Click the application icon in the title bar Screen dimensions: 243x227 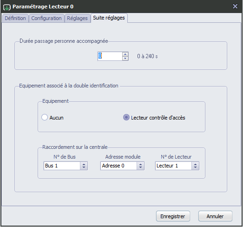[7, 7]
